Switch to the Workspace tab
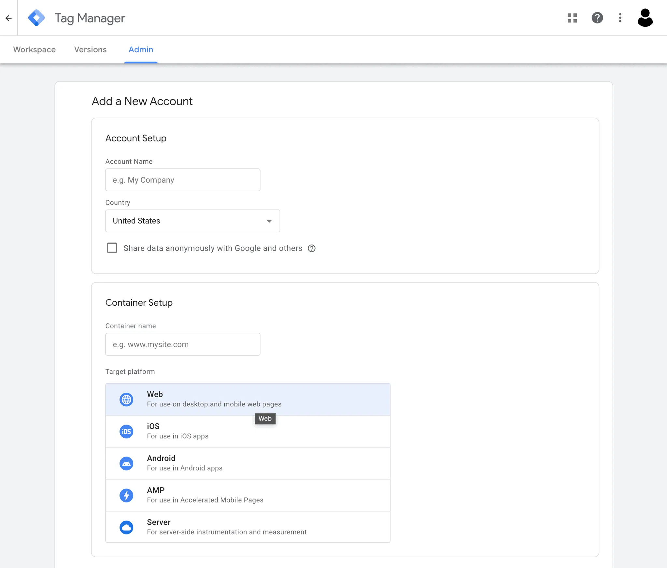 34,50
